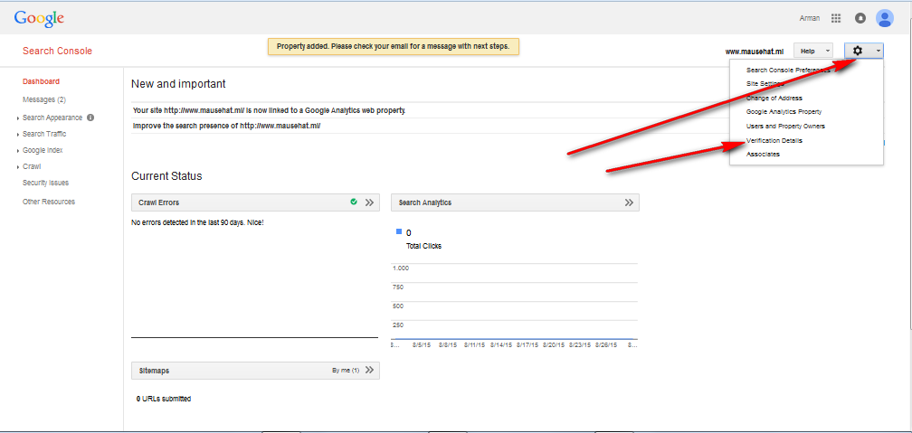
Task: Open Messages (2) in sidebar
Action: point(44,99)
